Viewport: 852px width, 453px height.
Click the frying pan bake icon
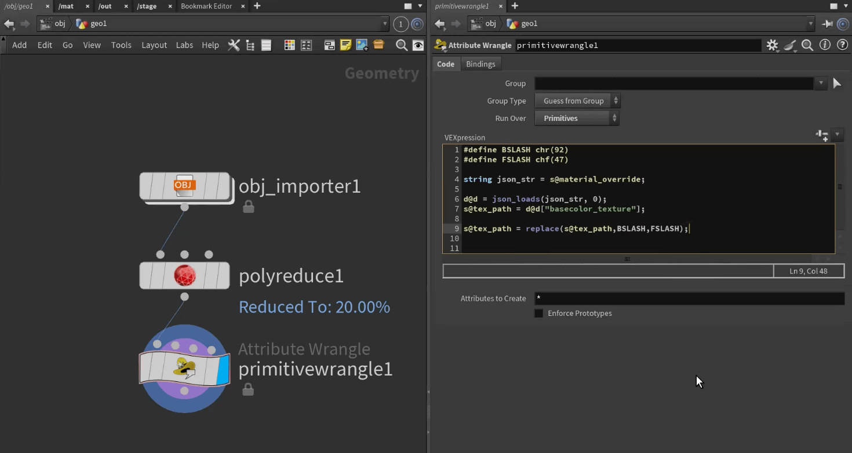790,45
